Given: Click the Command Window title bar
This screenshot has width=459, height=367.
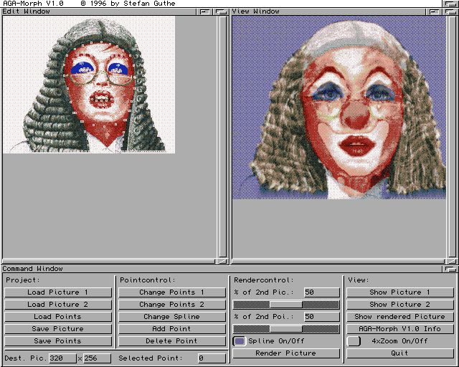Looking at the screenshot, I should (222, 269).
